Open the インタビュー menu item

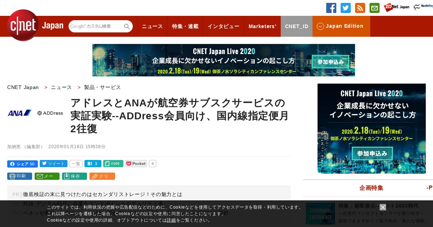point(223,26)
